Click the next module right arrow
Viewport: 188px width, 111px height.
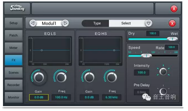click(x=65, y=23)
